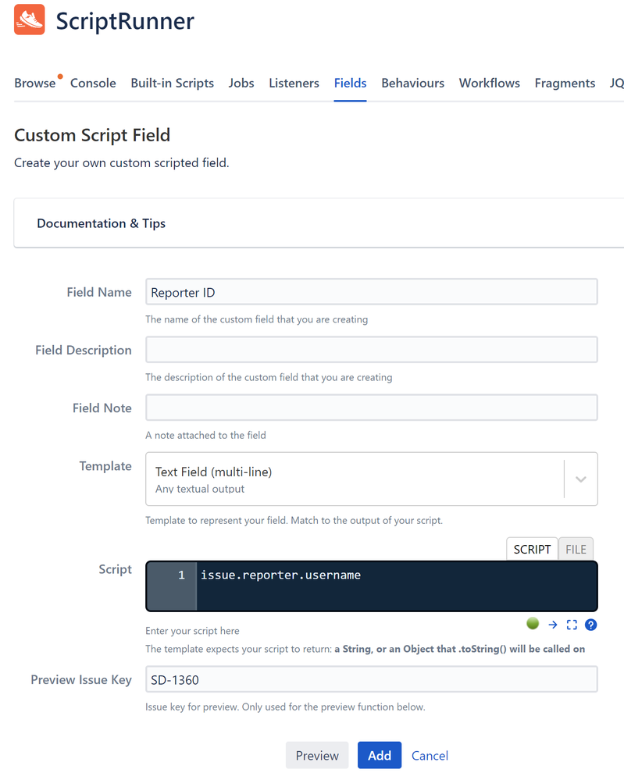
Task: Open script help question mark icon
Action: point(590,625)
